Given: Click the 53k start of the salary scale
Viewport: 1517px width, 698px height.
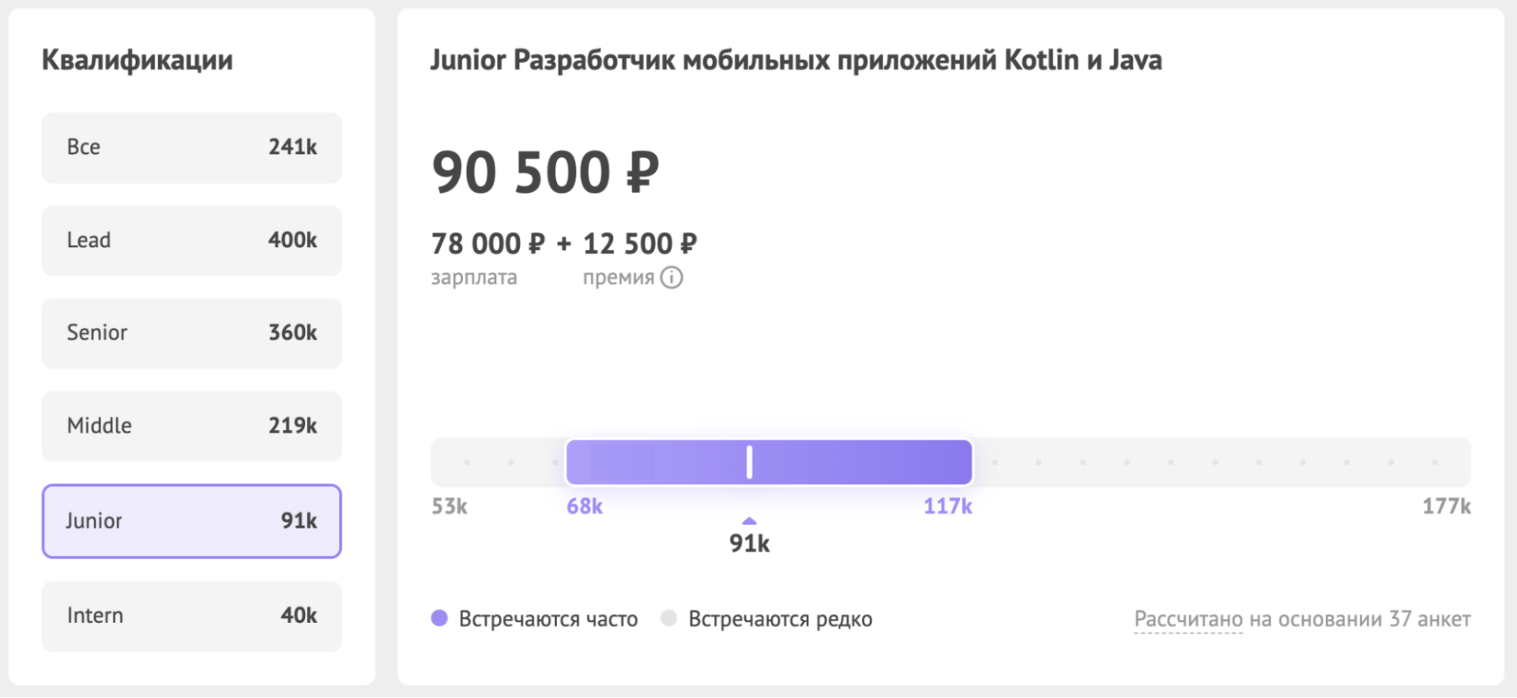Looking at the screenshot, I should [448, 506].
